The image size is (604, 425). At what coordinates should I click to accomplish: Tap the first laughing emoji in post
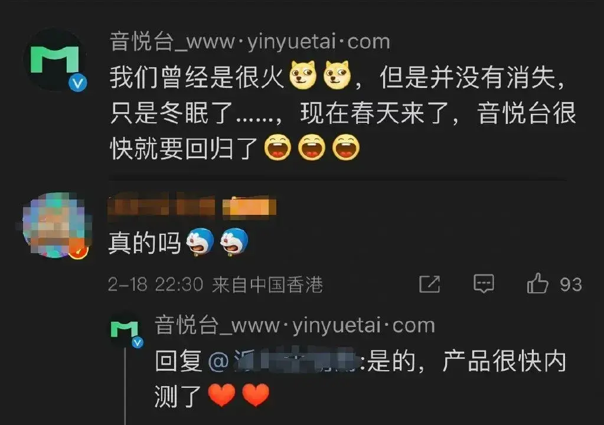tap(277, 147)
